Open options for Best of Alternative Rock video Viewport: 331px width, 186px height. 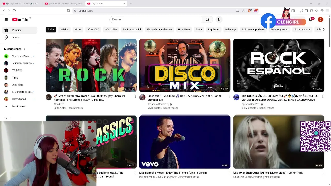coord(135,96)
